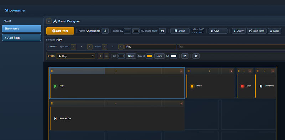Add a Label item
This screenshot has width=285, height=140.
pyautogui.click(x=274, y=31)
